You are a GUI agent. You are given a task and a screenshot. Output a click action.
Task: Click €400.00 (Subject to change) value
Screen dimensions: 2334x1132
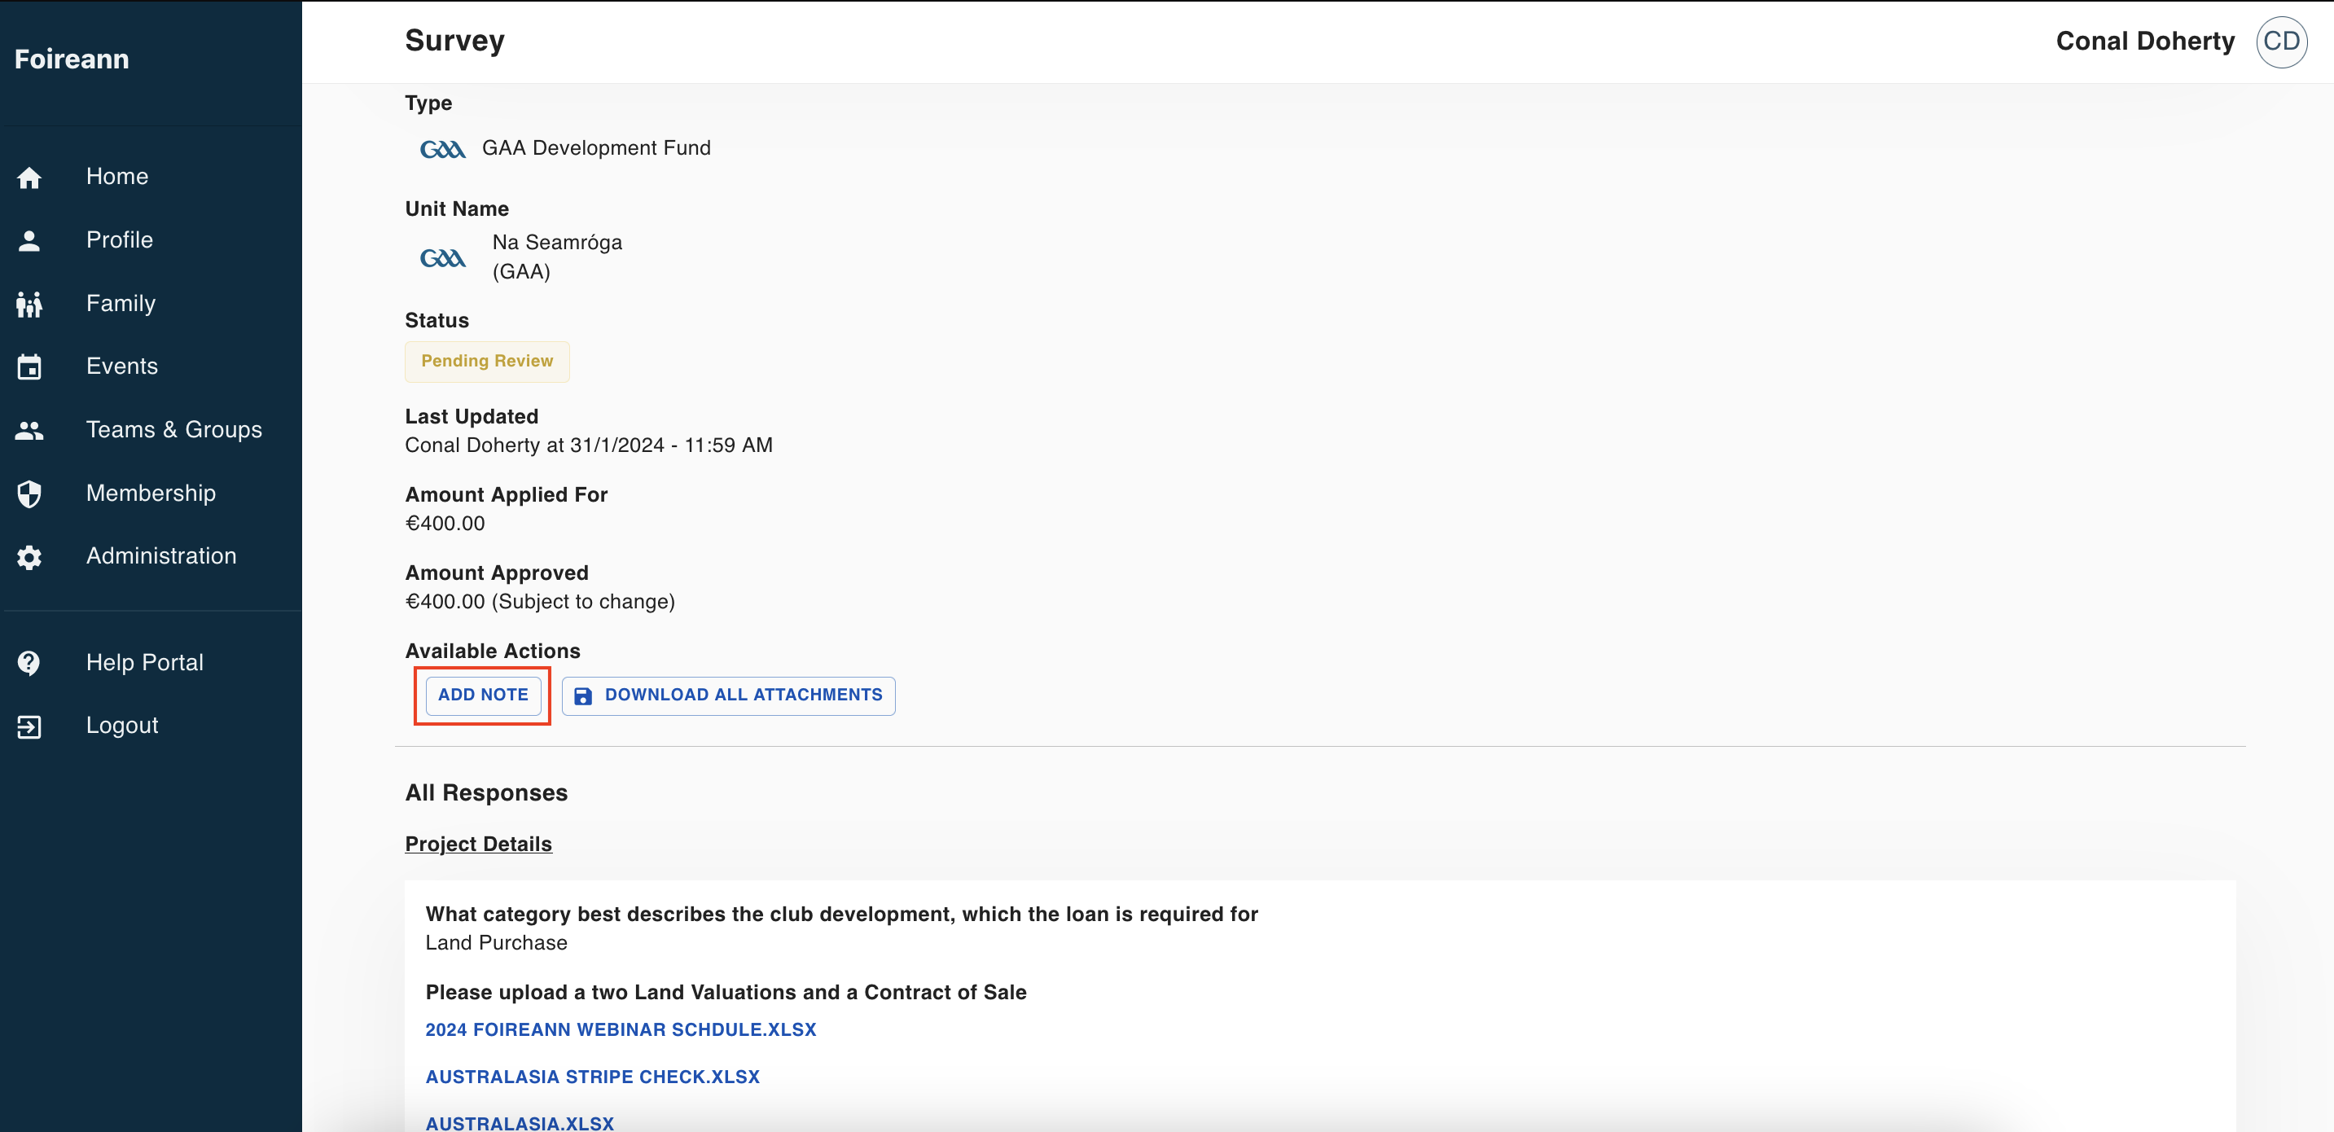point(540,602)
